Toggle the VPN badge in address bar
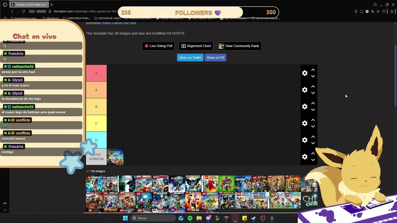397x223 pixels. click(32, 11)
